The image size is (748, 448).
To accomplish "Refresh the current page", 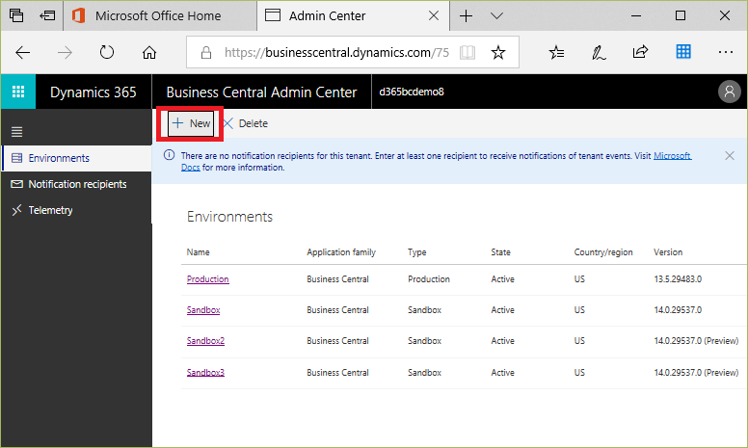I will [107, 52].
